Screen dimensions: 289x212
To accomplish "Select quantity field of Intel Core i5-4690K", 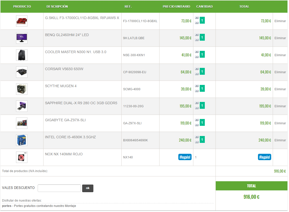I will point(202,140).
